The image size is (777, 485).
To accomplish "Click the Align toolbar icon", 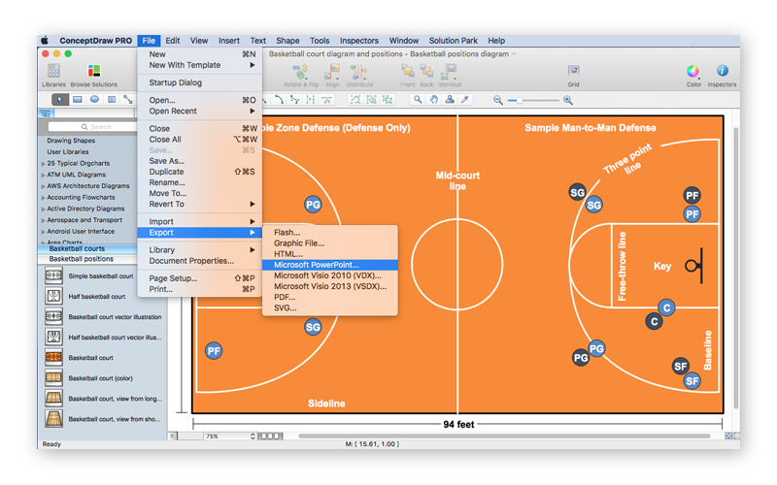I will pos(331,71).
